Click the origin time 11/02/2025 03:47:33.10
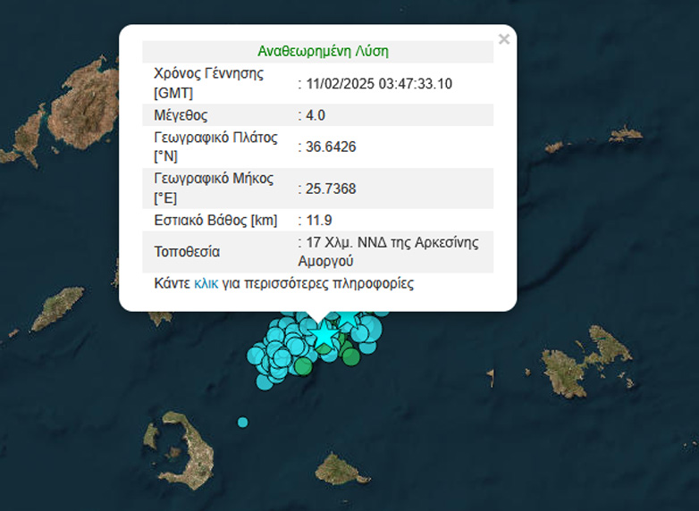Viewport: 699px width, 511px height. coord(379,84)
